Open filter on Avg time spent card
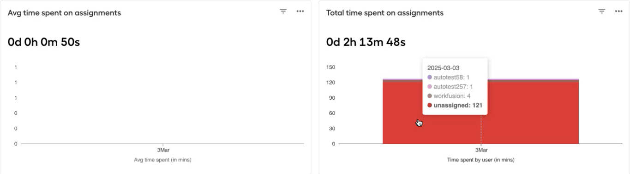 283,11
